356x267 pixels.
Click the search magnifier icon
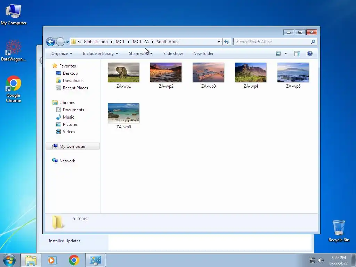[x=313, y=42]
